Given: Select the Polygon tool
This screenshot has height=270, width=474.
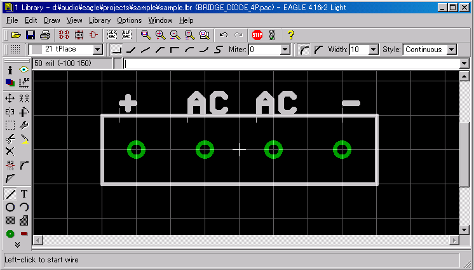Looking at the screenshot, I should [x=24, y=220].
